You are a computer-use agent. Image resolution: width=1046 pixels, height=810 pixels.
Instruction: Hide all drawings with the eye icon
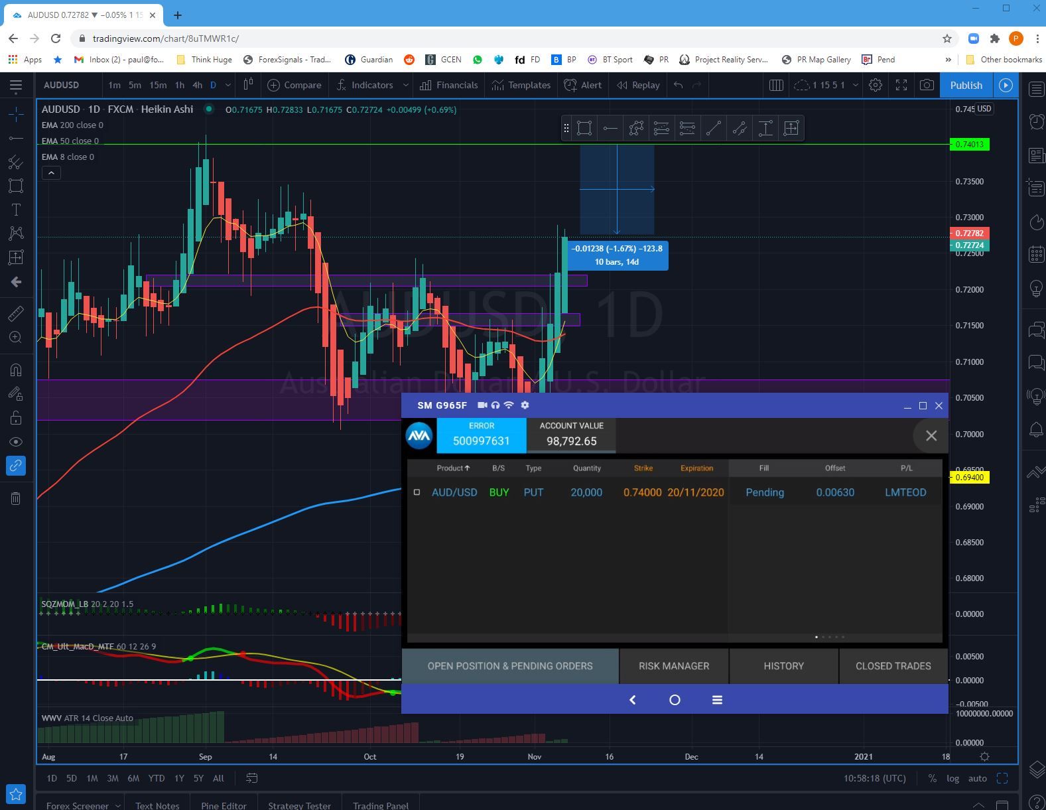pyautogui.click(x=16, y=442)
